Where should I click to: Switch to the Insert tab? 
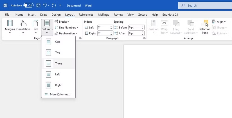[x=32, y=15]
